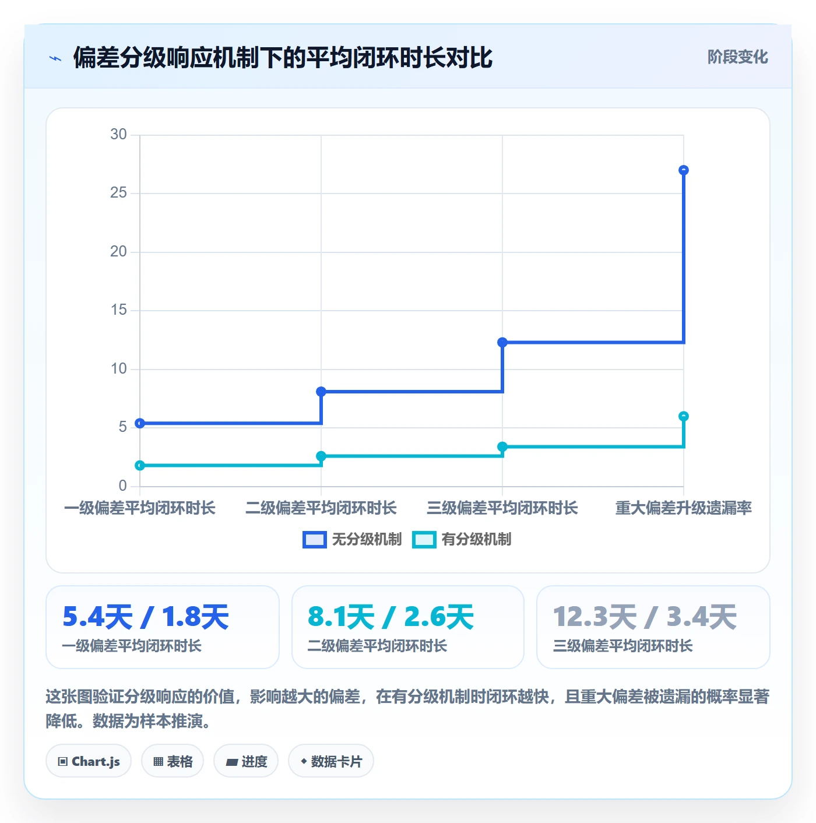
Task: Click the y-axis value 30
Action: [x=118, y=135]
